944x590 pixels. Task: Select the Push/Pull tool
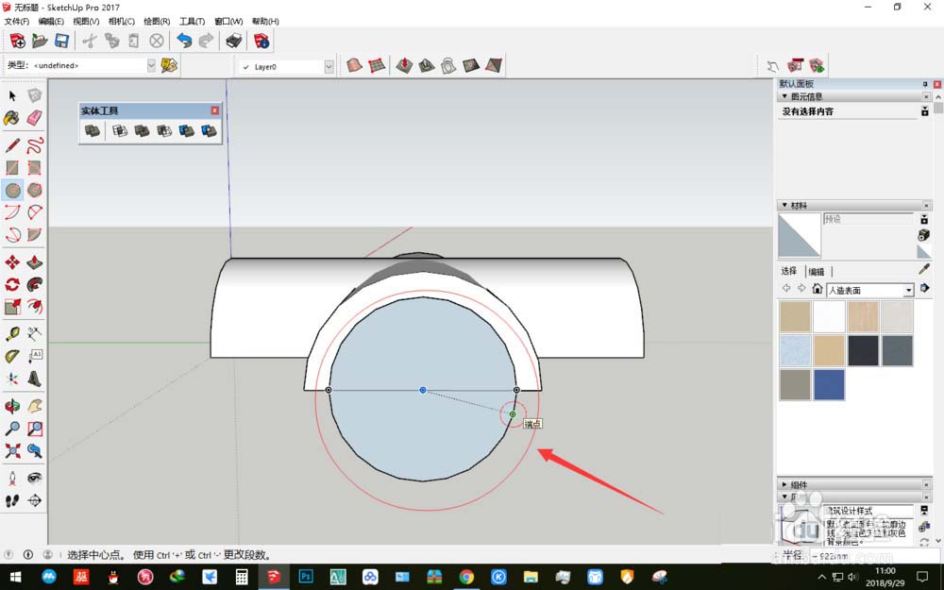click(34, 262)
